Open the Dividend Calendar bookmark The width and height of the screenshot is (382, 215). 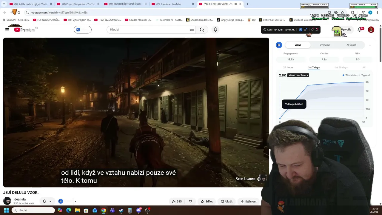pos(303,20)
